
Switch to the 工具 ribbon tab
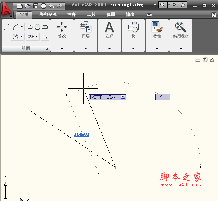coord(91,14)
